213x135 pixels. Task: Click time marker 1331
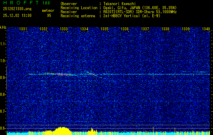(x=23, y=29)
